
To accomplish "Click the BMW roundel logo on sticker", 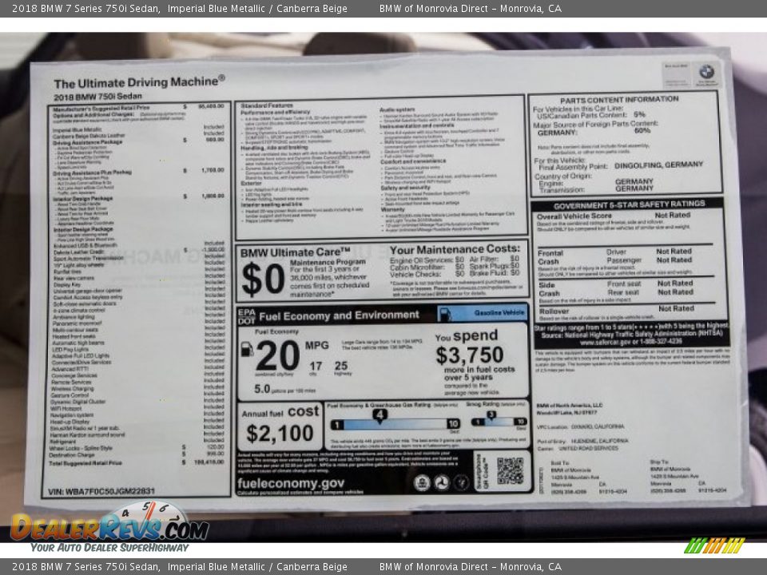I will (706, 72).
